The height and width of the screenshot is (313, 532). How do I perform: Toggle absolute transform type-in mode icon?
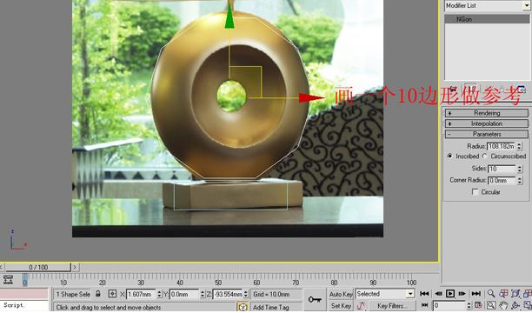pyautogui.click(x=112, y=294)
